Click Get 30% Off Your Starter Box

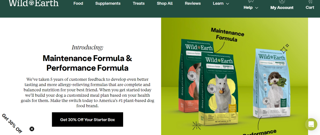[87, 119]
